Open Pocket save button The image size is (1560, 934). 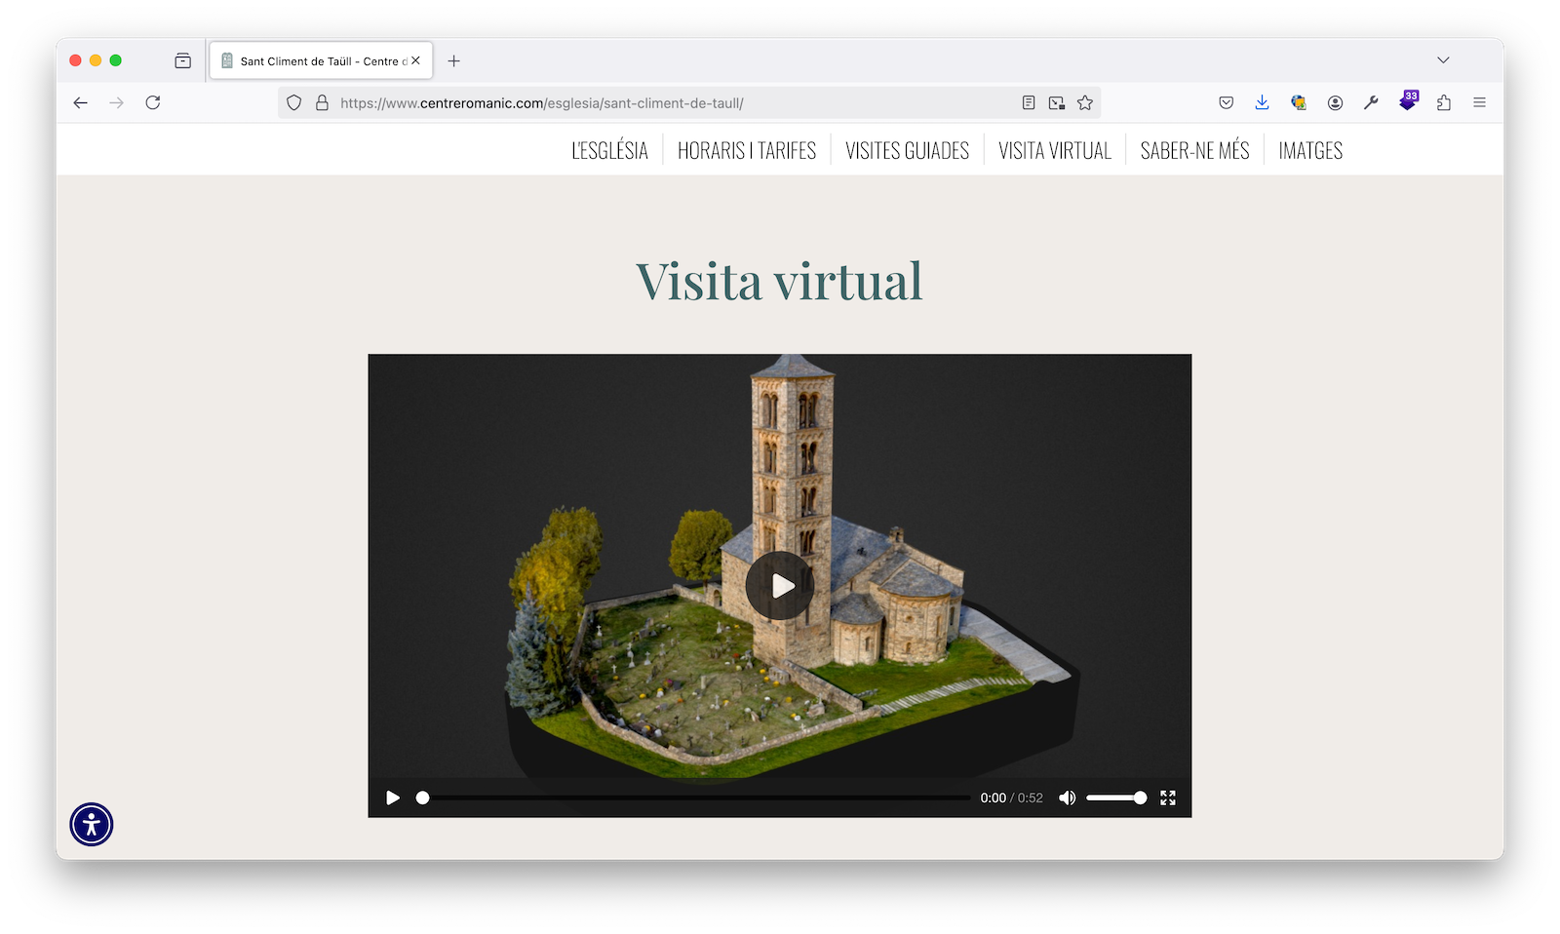click(1227, 102)
